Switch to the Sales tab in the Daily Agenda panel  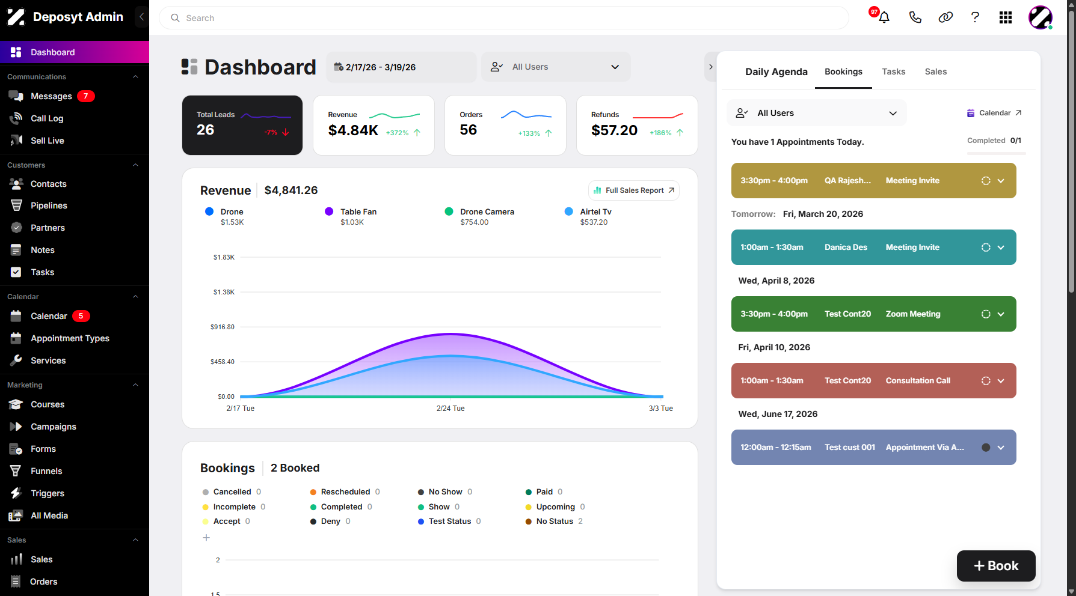point(935,71)
